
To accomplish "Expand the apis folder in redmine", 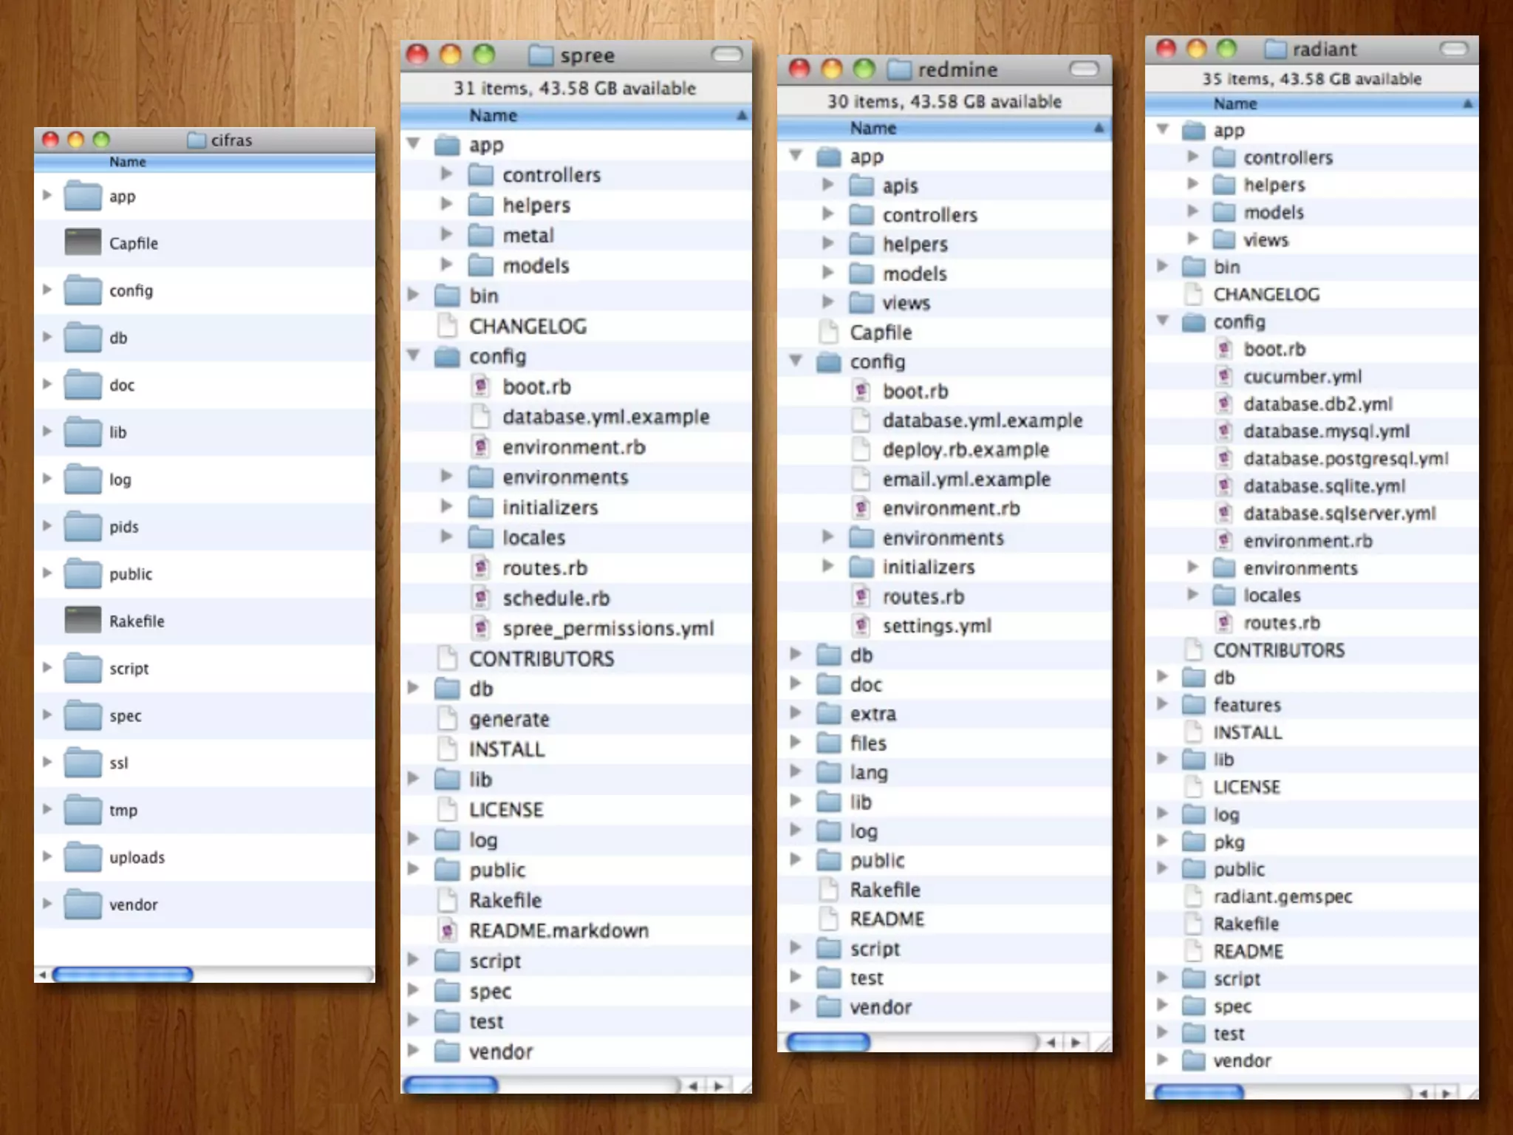I will (x=828, y=185).
